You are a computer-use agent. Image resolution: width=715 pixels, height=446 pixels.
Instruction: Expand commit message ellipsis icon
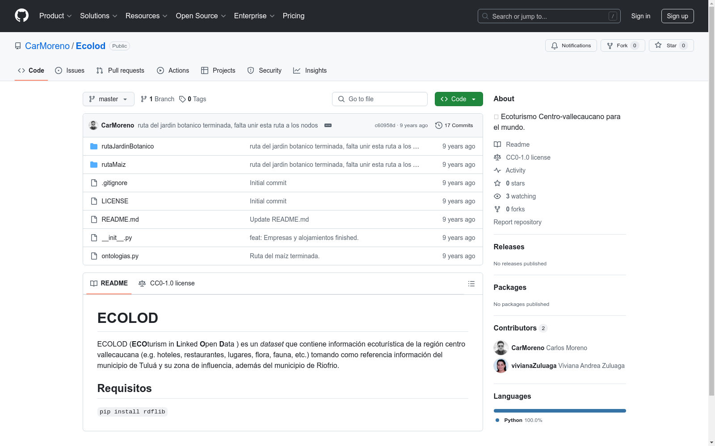[x=328, y=125]
